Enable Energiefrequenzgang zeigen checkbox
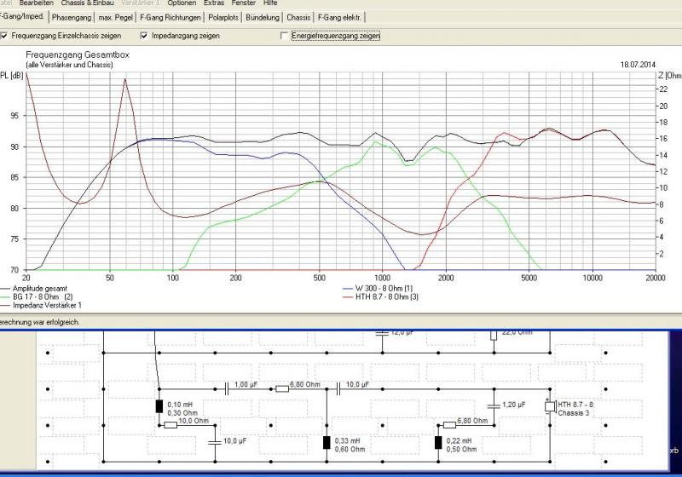This screenshot has width=682, height=477. (x=285, y=36)
